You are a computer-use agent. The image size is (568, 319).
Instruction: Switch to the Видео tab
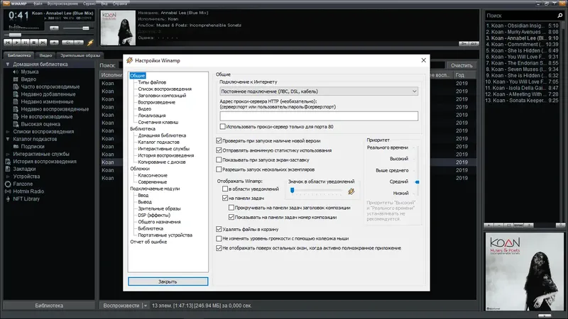point(45,55)
